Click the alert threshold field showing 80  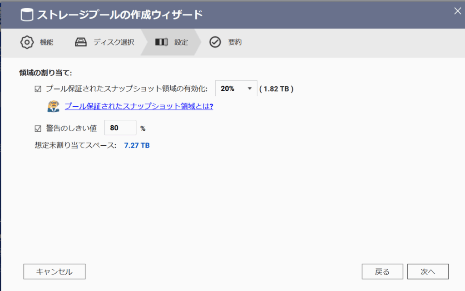[x=120, y=128]
